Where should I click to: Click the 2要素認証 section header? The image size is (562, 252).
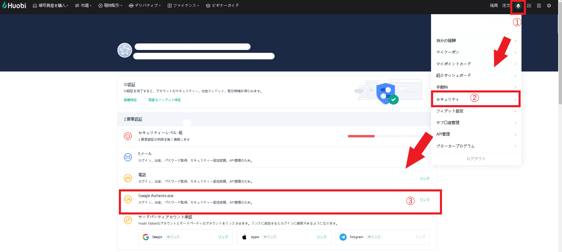(x=277, y=119)
